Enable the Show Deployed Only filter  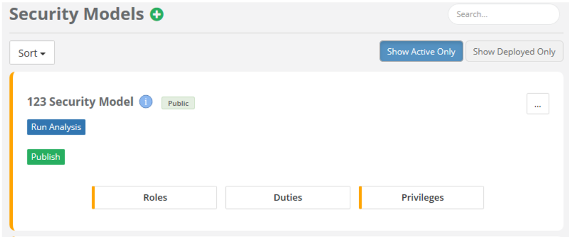tap(514, 52)
